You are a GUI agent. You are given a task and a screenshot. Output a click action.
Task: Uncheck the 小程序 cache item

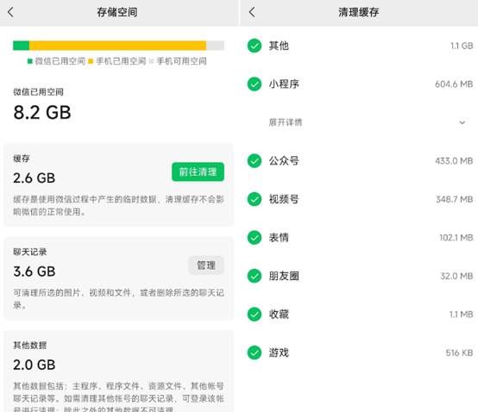point(255,84)
